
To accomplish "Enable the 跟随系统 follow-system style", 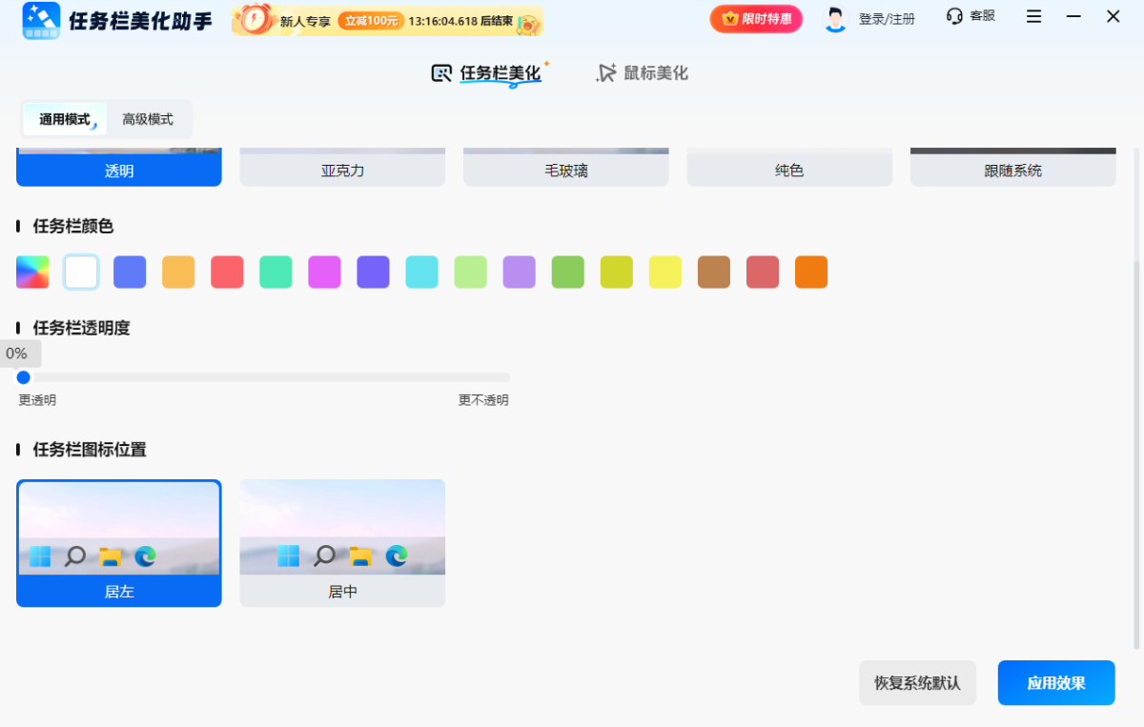I will point(1012,165).
